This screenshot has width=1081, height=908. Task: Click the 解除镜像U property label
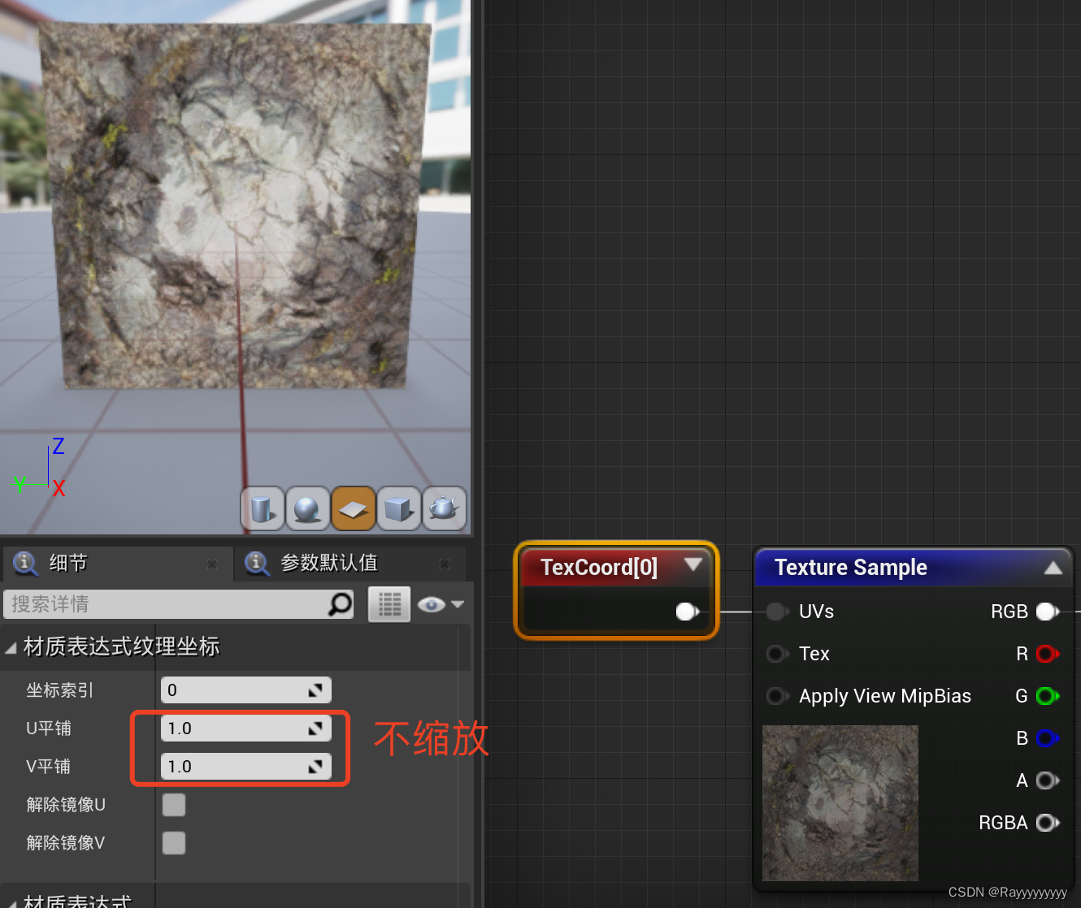[x=66, y=804]
